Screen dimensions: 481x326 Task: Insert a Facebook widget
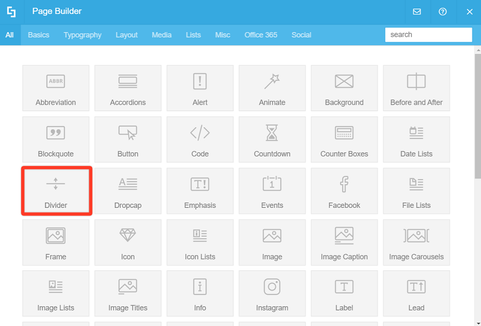344,191
